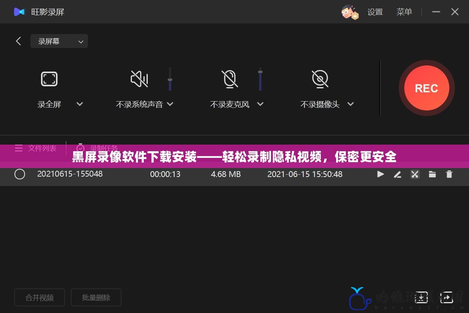469x313 pixels.
Task: Switch to the 录制任务 tab
Action: [x=97, y=148]
